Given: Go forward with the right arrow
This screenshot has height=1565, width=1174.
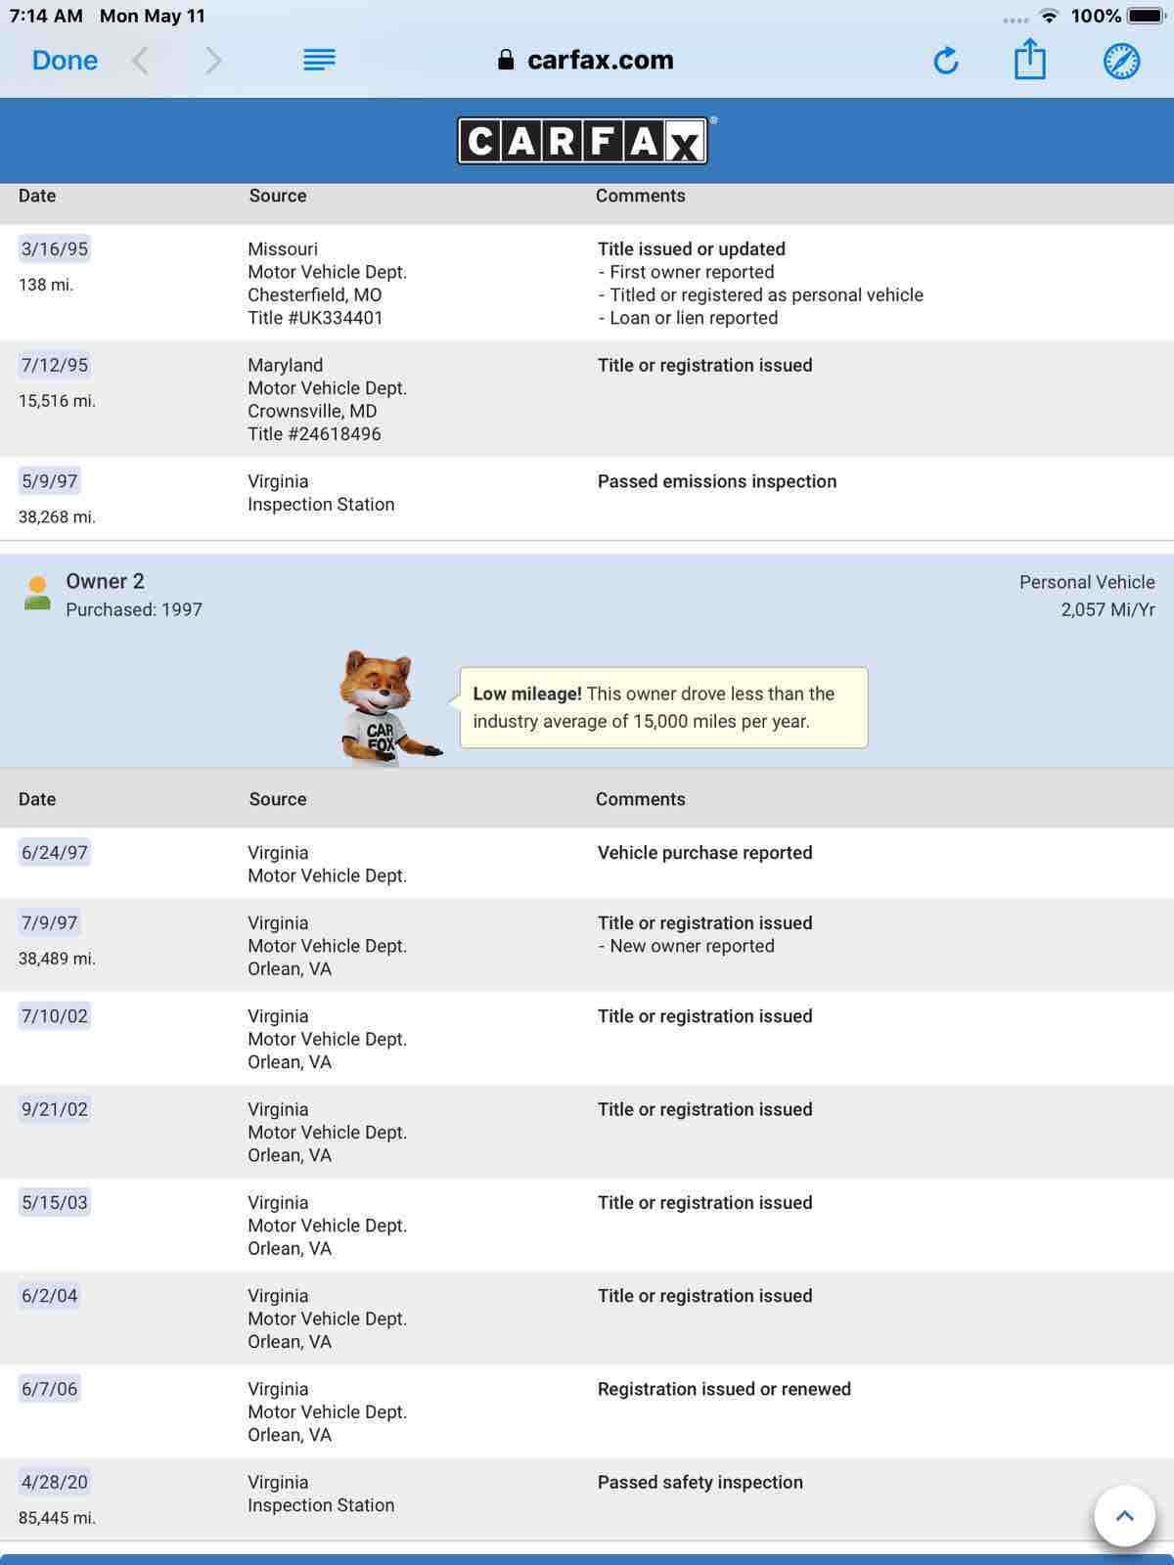Looking at the screenshot, I should pyautogui.click(x=213, y=61).
